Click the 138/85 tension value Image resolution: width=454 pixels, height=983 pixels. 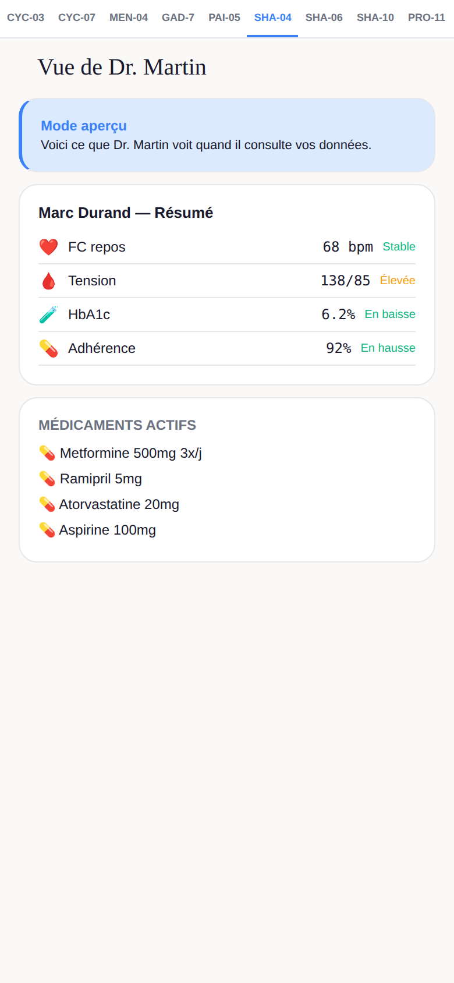[x=346, y=281]
